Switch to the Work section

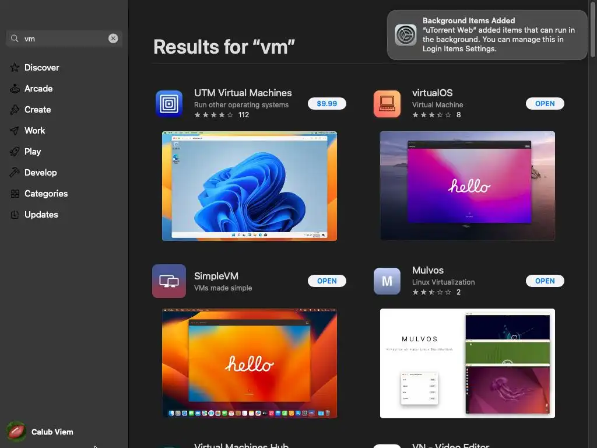click(34, 130)
